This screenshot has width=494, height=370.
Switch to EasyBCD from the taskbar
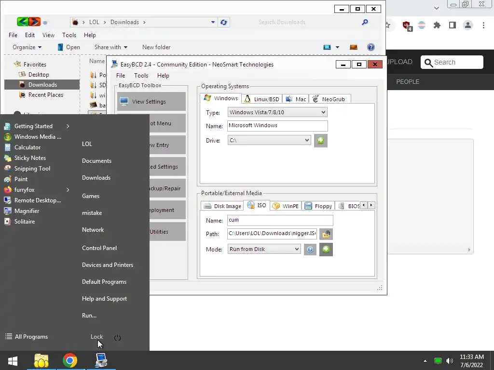point(101,360)
